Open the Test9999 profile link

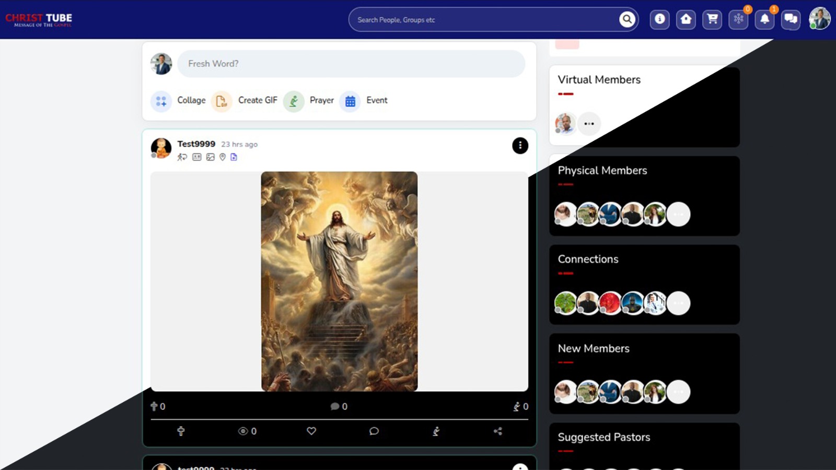(196, 144)
